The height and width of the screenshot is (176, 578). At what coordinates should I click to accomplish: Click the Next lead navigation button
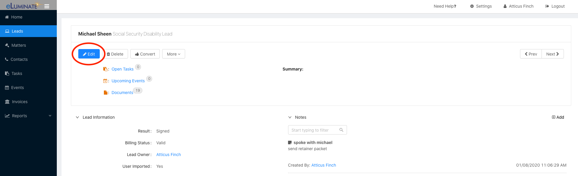click(x=553, y=54)
